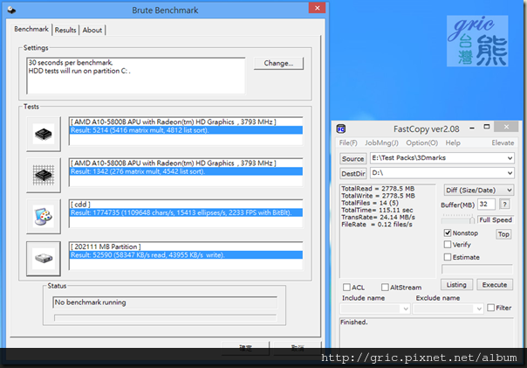Click Elevate in FastCopy menu bar

[x=503, y=142]
